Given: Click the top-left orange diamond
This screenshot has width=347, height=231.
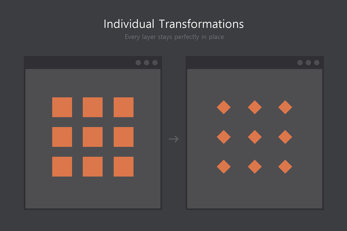Looking at the screenshot, I should tap(224, 107).
